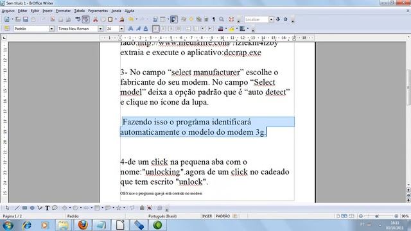Click Font Color swatch icon
The image size is (411, 231).
(221, 28)
